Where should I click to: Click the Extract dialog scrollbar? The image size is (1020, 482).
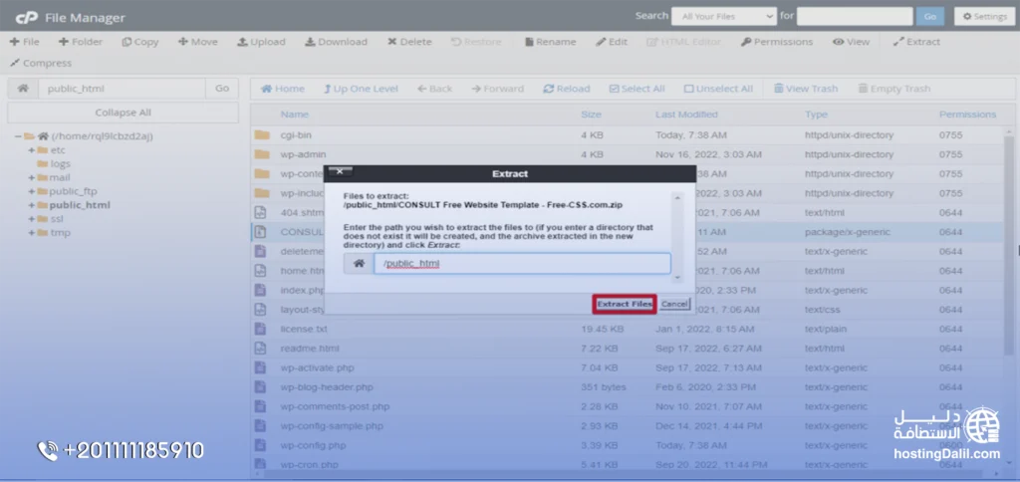677,237
